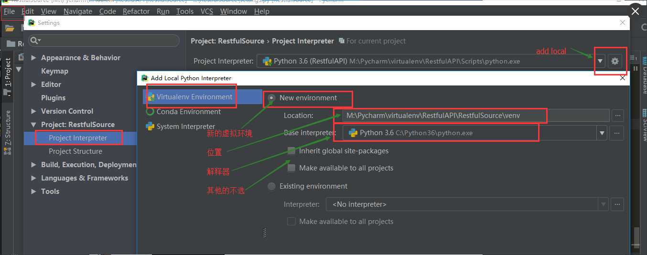Open the View menu

coord(48,11)
